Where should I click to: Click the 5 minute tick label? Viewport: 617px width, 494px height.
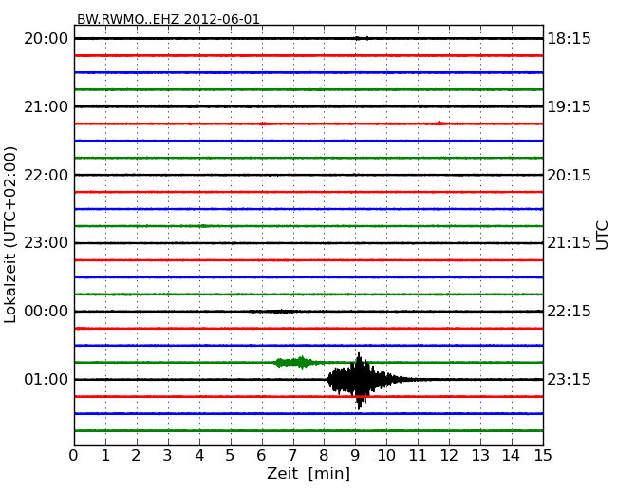(231, 456)
